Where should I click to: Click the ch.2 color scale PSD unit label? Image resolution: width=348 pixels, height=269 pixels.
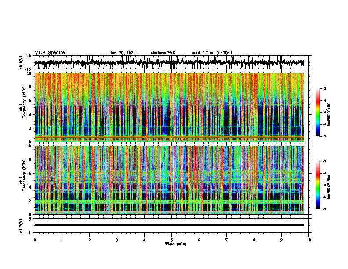(329, 187)
